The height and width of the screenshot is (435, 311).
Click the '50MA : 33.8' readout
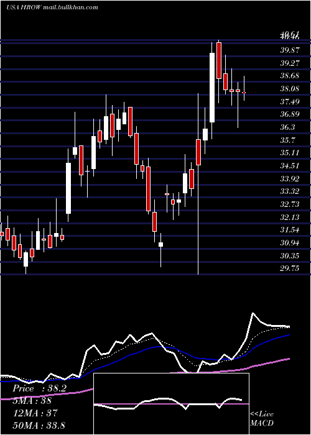pyautogui.click(x=39, y=425)
